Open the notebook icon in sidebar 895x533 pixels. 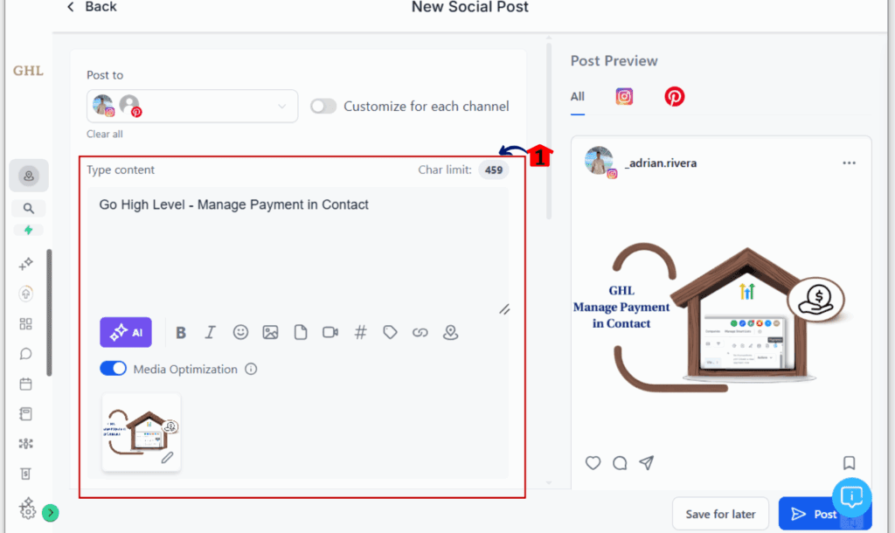coord(25,414)
